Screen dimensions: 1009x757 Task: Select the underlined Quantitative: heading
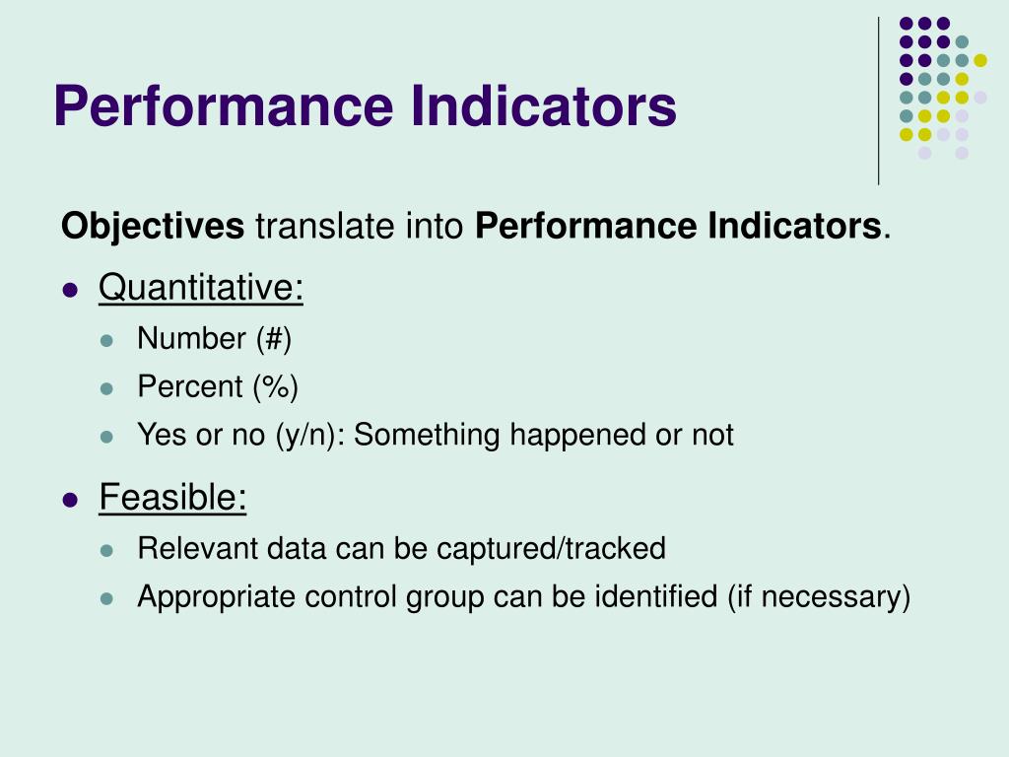pyautogui.click(x=201, y=287)
